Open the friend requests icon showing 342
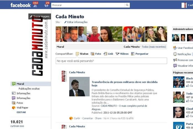193x129 pixels. [x=35, y=5]
